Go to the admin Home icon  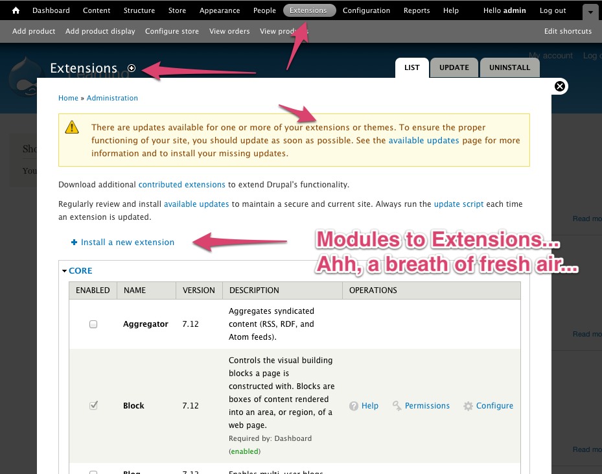[16, 10]
